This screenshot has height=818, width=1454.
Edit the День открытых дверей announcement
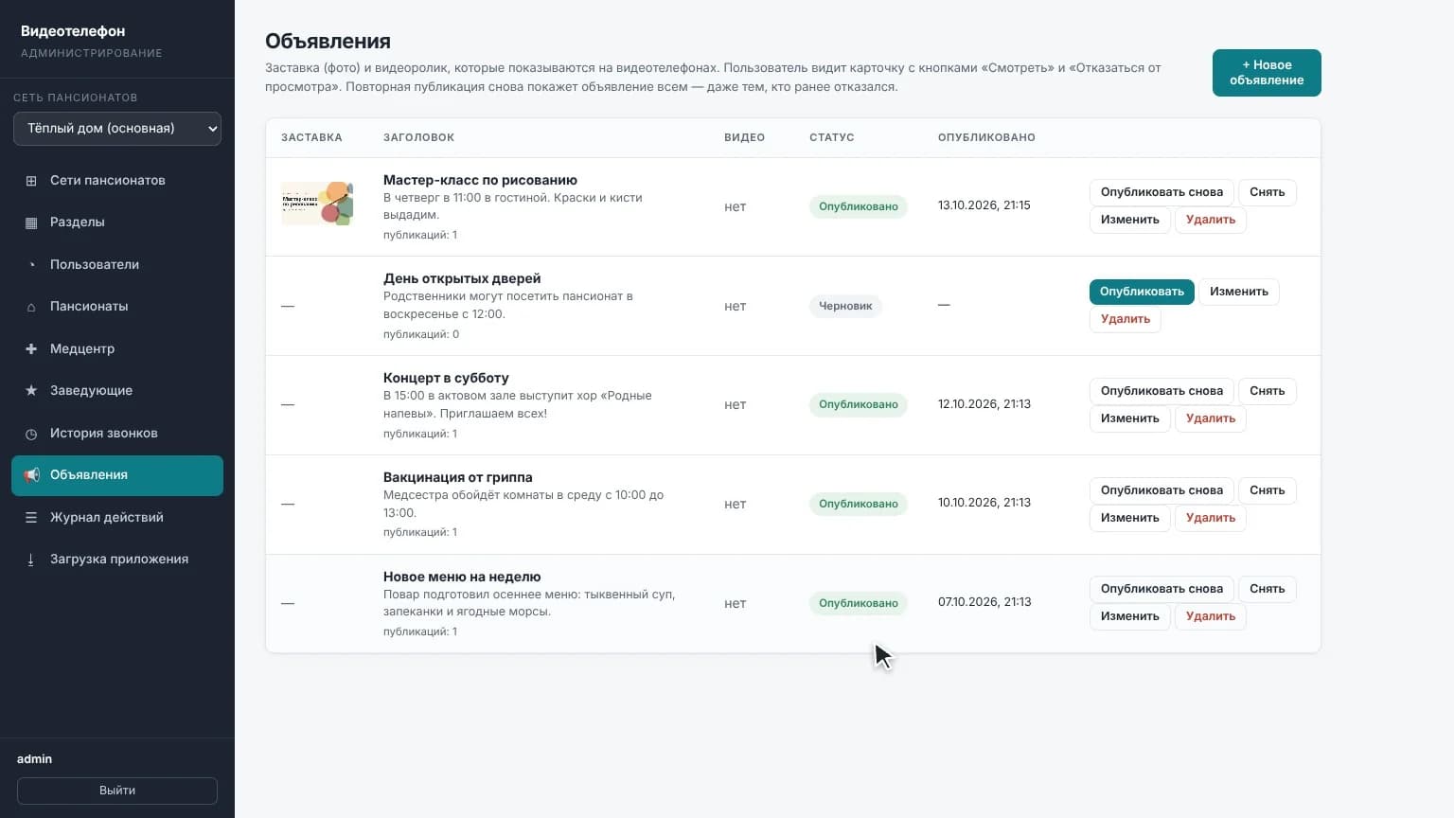click(x=1238, y=292)
